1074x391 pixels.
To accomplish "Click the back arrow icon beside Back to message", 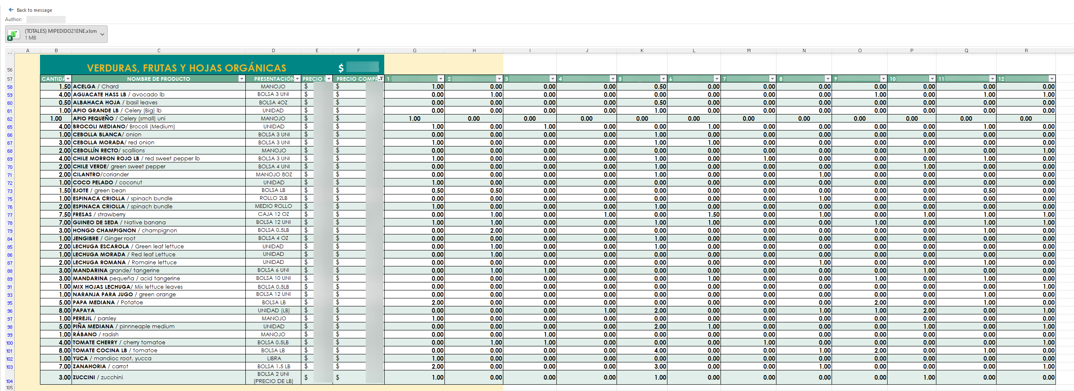I will (11, 10).
